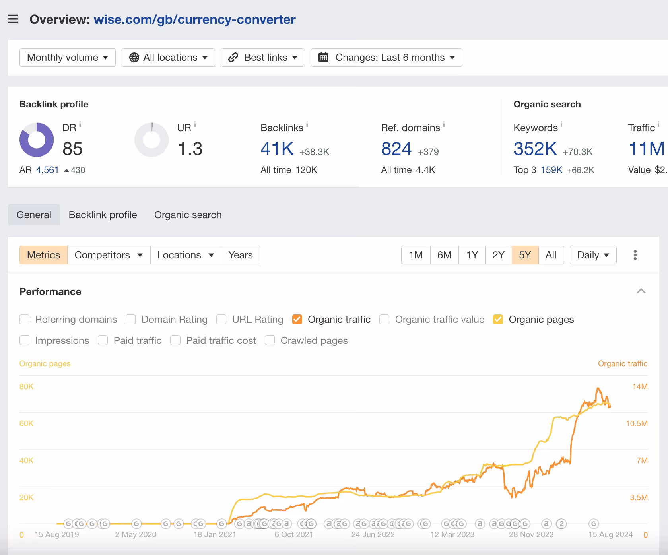The image size is (668, 555).
Task: Select the 1Y time range button
Action: 472,255
